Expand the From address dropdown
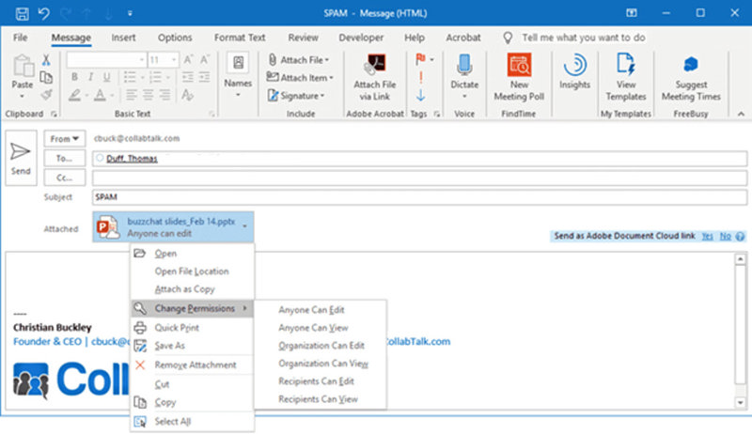752x434 pixels. (x=64, y=138)
